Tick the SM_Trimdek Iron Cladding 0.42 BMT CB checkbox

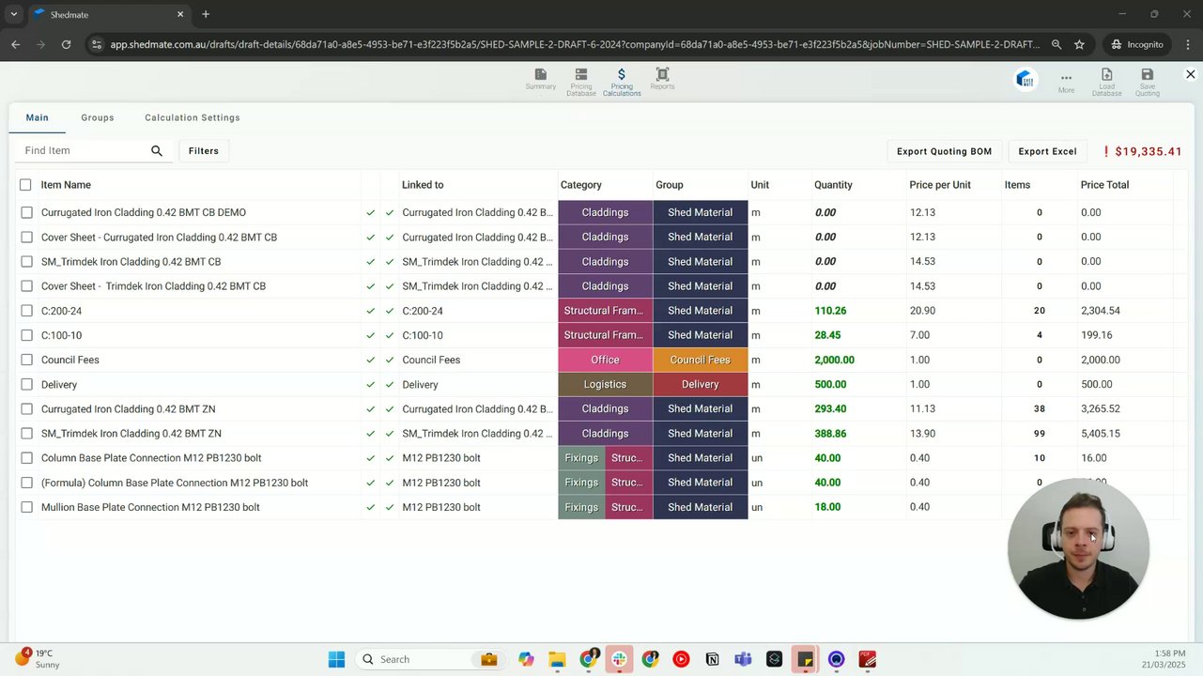26,262
